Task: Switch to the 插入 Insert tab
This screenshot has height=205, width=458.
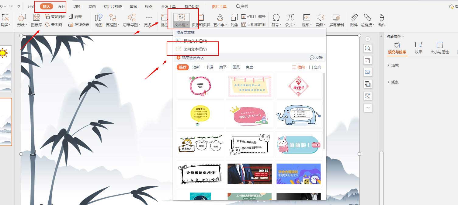Action: click(47, 6)
